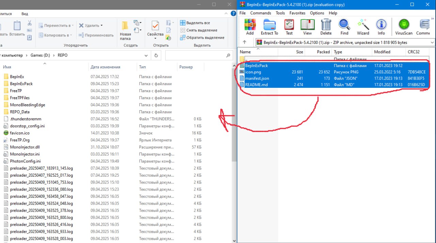Expand the Explorer address bar history dropdown
This screenshot has width=436, height=243.
146,55
